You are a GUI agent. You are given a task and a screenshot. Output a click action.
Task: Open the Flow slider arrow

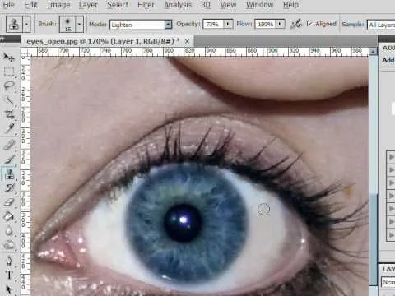pos(280,24)
